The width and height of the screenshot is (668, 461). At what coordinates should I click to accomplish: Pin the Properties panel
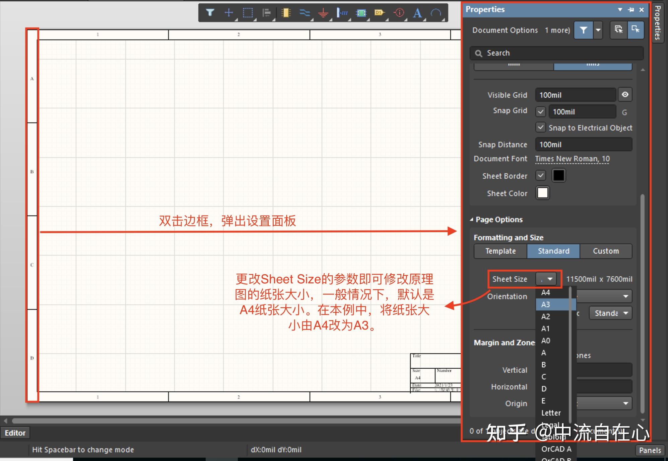tap(631, 10)
